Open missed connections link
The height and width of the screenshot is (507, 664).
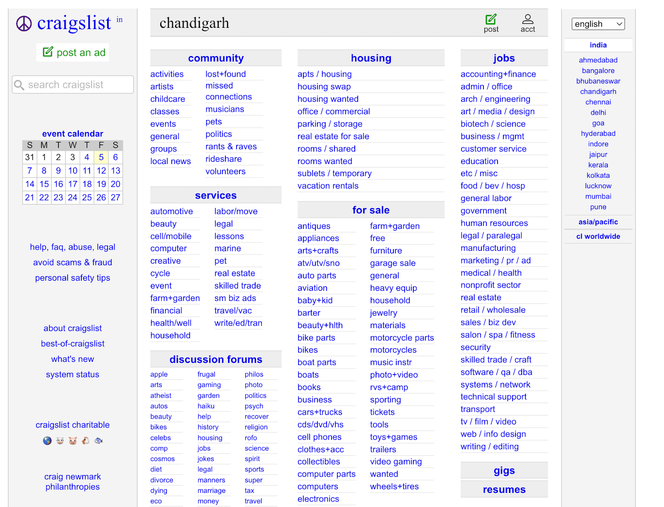pos(228,91)
